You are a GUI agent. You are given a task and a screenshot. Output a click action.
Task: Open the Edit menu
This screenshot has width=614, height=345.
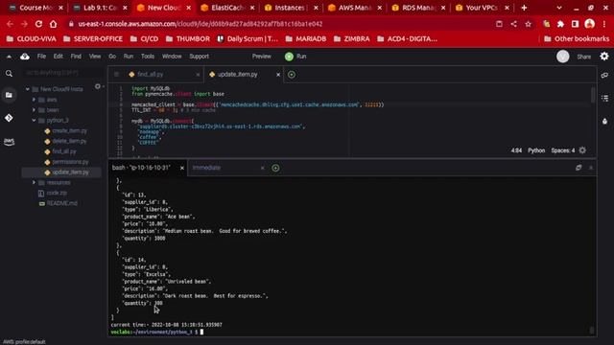[58, 57]
